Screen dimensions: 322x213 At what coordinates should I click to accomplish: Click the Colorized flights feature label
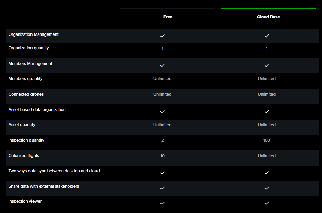(24, 156)
